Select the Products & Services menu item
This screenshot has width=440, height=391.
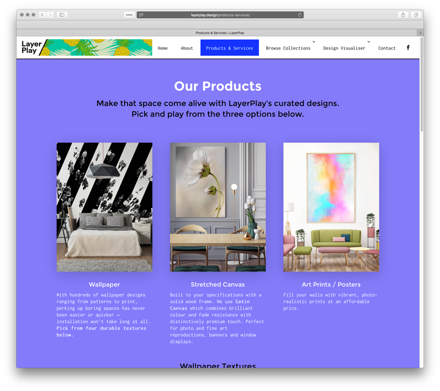(229, 48)
